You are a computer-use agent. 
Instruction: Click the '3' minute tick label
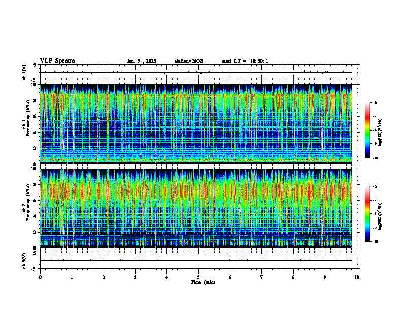pyautogui.click(x=135, y=277)
